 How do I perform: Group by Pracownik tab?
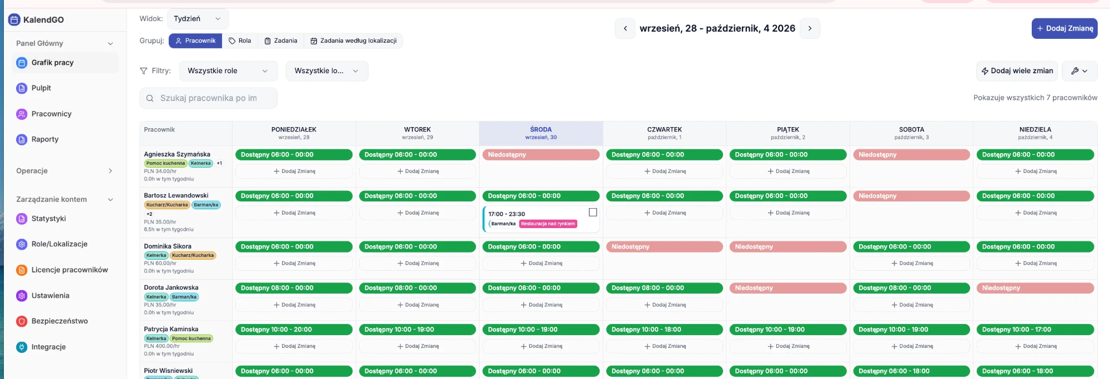coord(195,41)
